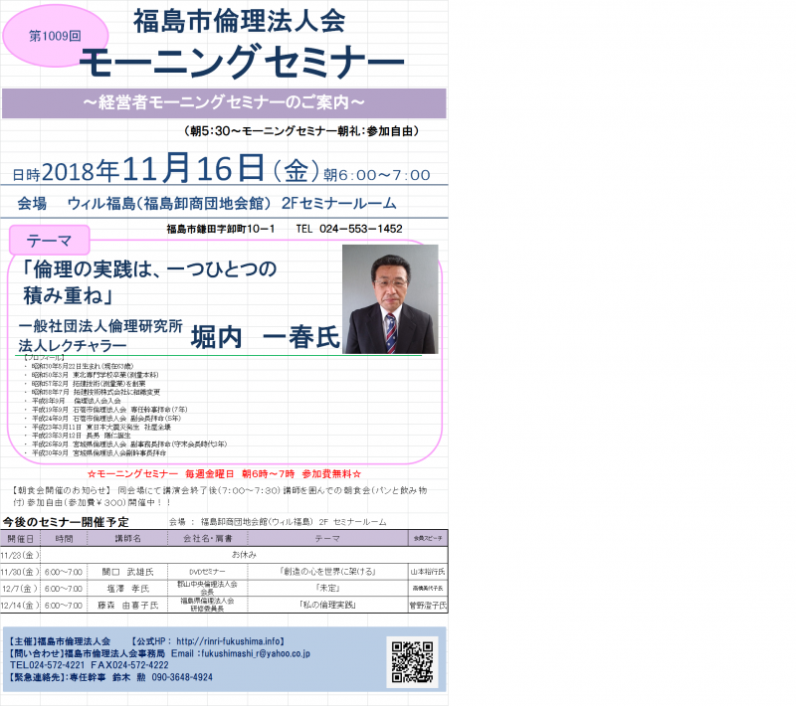Click the 「創造の心を世界に架ける」 theme cell

(x=327, y=572)
